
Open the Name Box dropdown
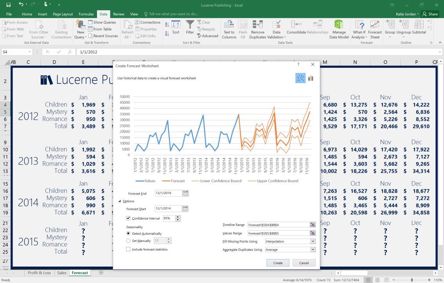point(29,52)
